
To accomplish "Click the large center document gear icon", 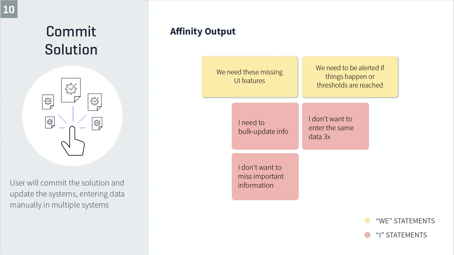I will (71, 90).
